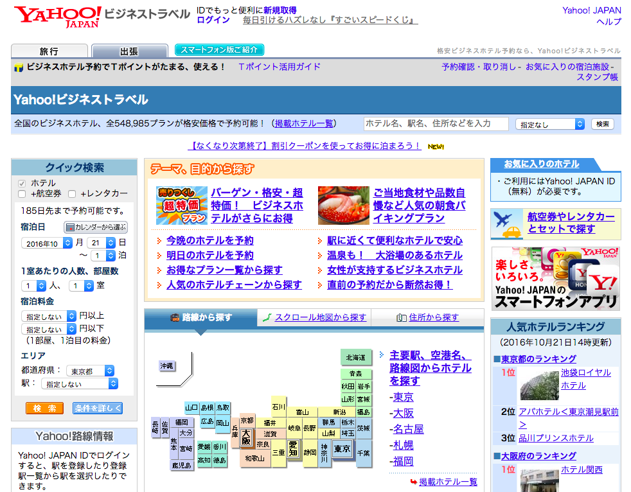631x492 pixels.
Task: Select Osaka on the prefecture map
Action: 246,437
